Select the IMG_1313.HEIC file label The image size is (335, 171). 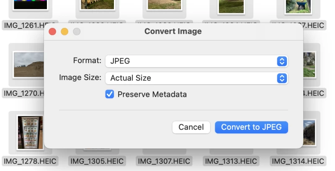[x=231, y=161]
